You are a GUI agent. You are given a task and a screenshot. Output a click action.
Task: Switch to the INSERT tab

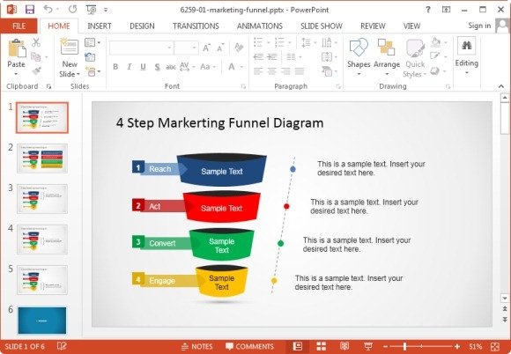point(100,26)
